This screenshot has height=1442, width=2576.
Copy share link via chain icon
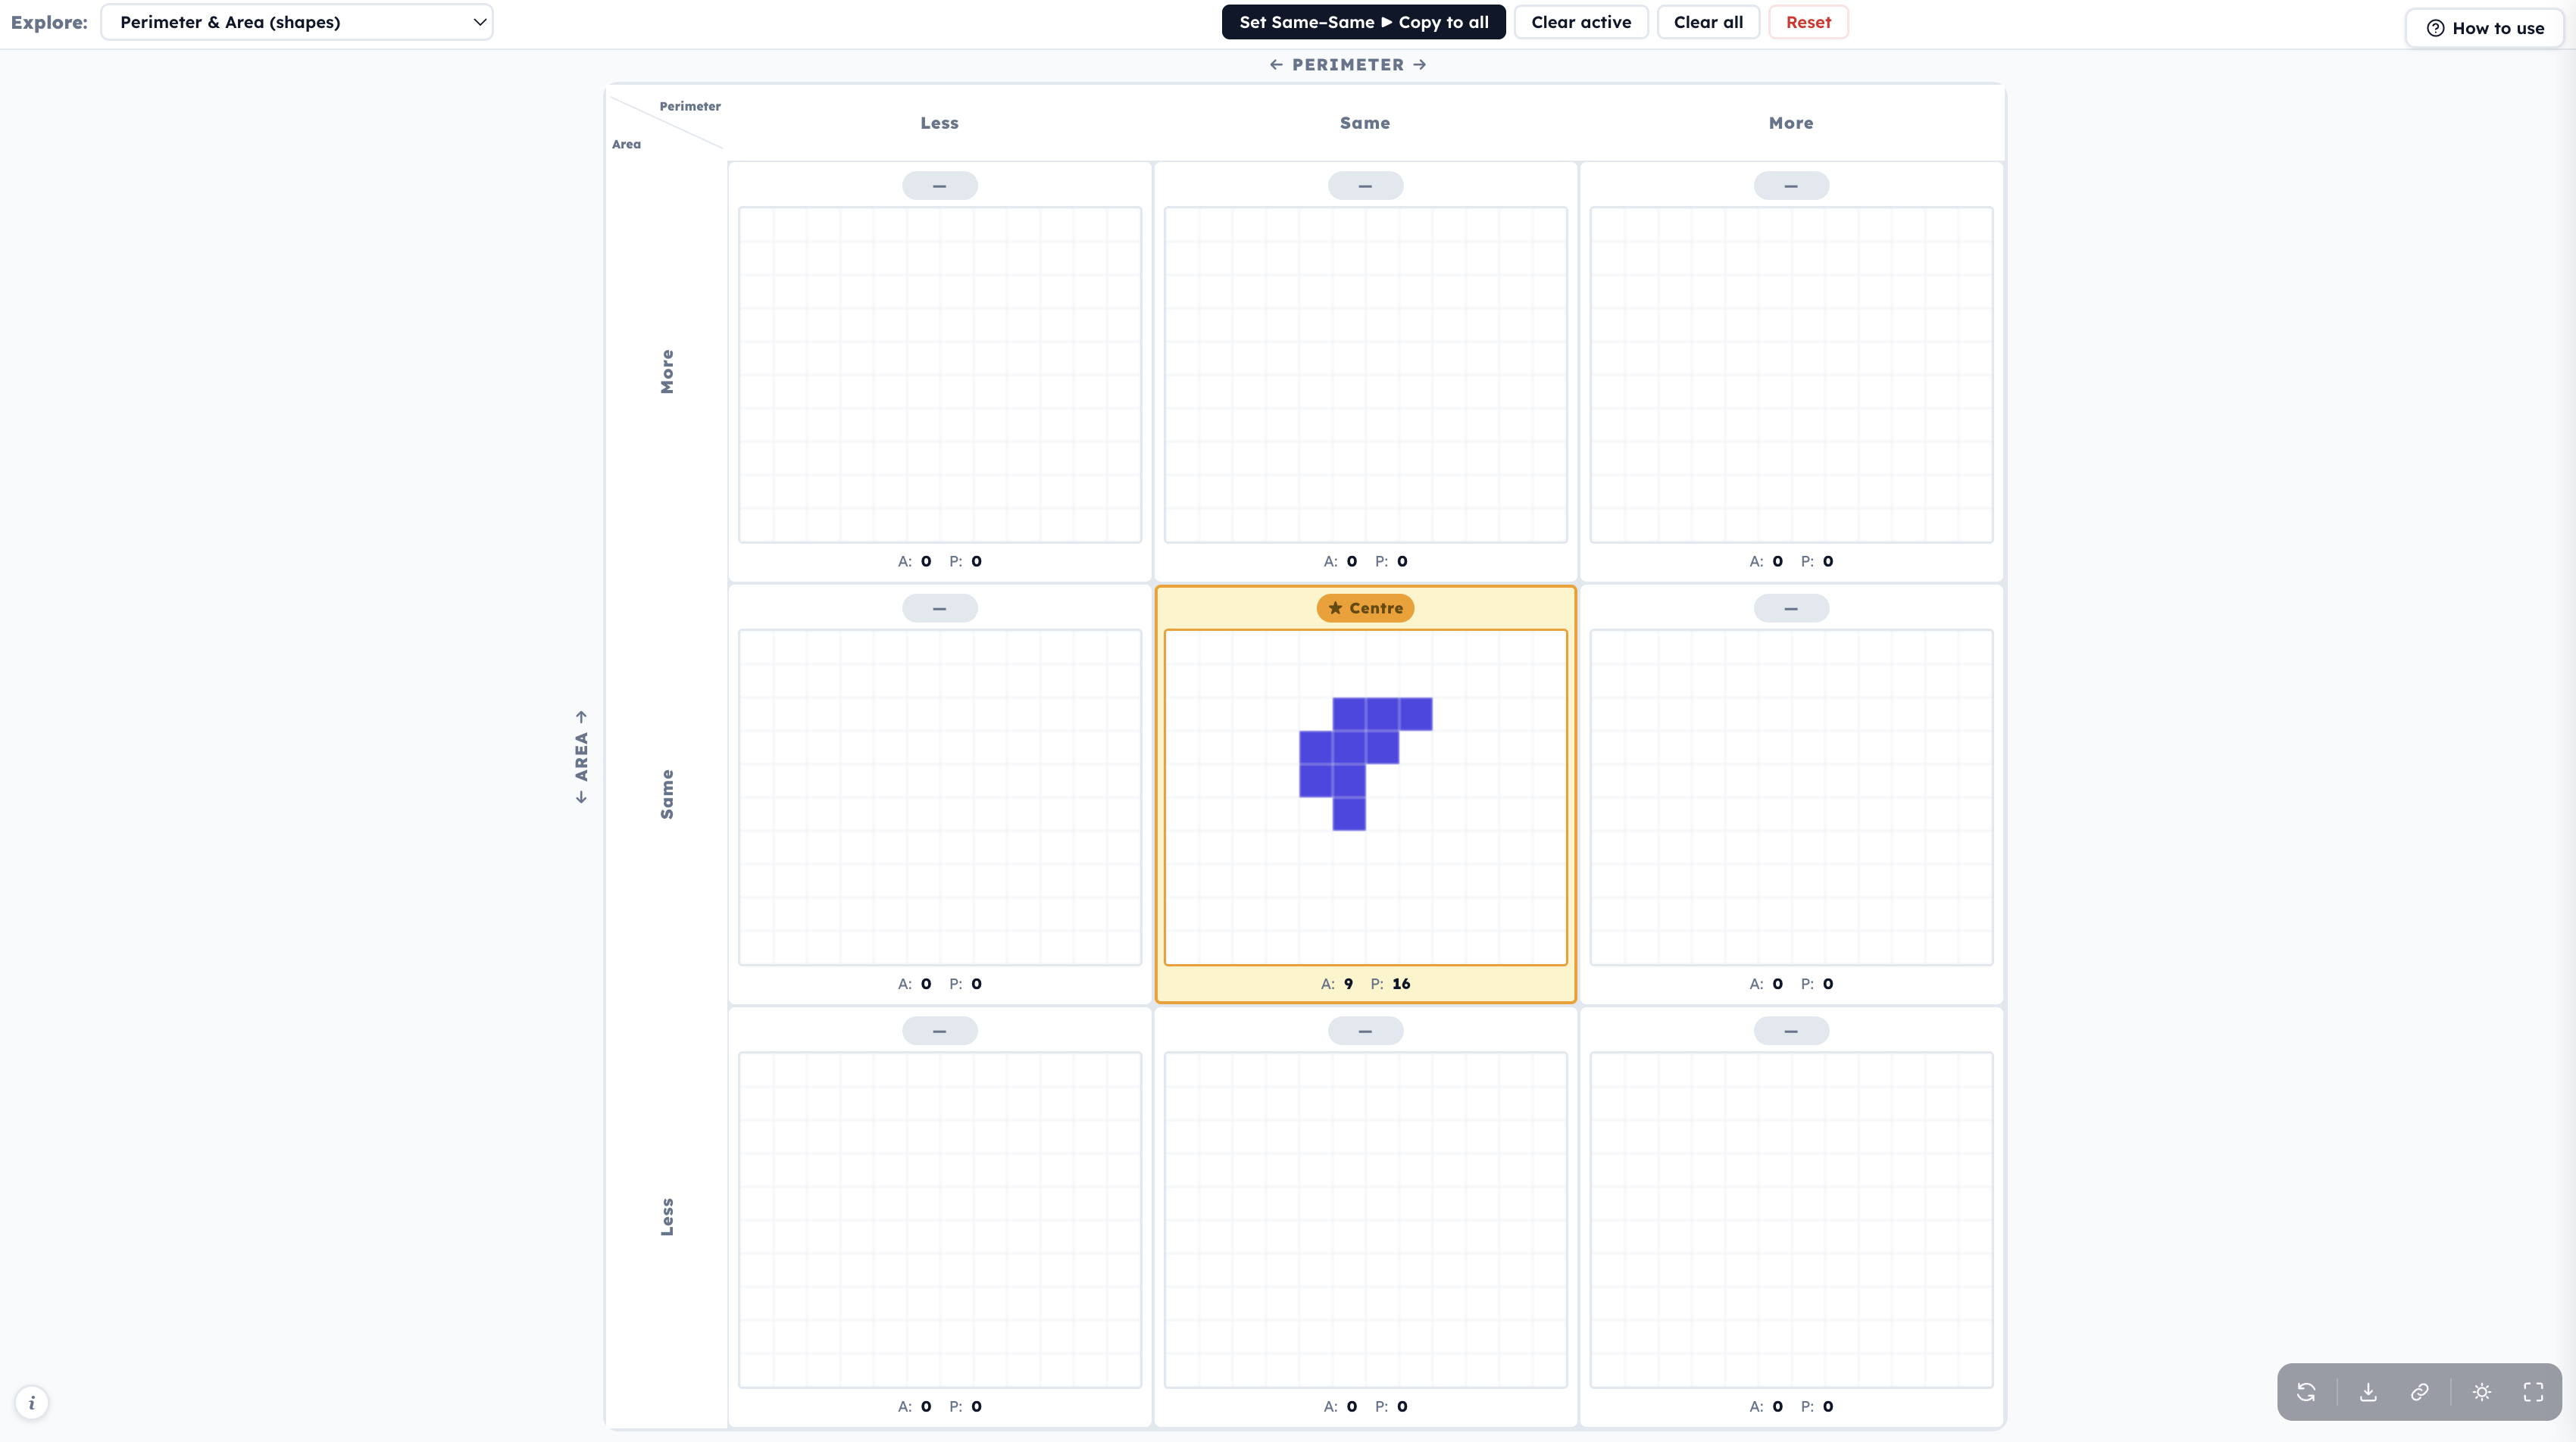[2420, 1392]
